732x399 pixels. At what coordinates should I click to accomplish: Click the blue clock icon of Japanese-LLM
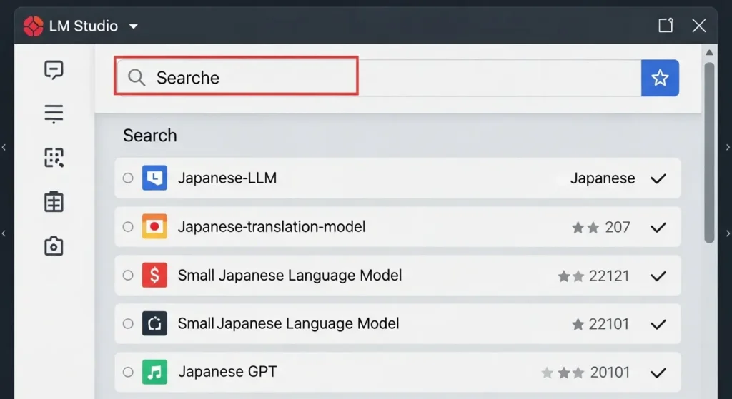154,178
